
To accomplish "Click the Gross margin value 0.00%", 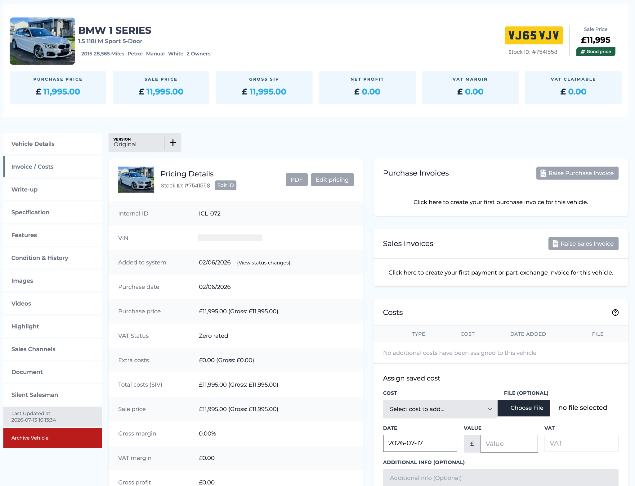I will 207,434.
